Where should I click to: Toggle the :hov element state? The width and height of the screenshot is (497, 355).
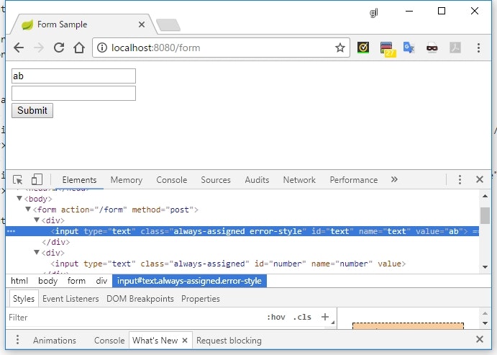275,317
